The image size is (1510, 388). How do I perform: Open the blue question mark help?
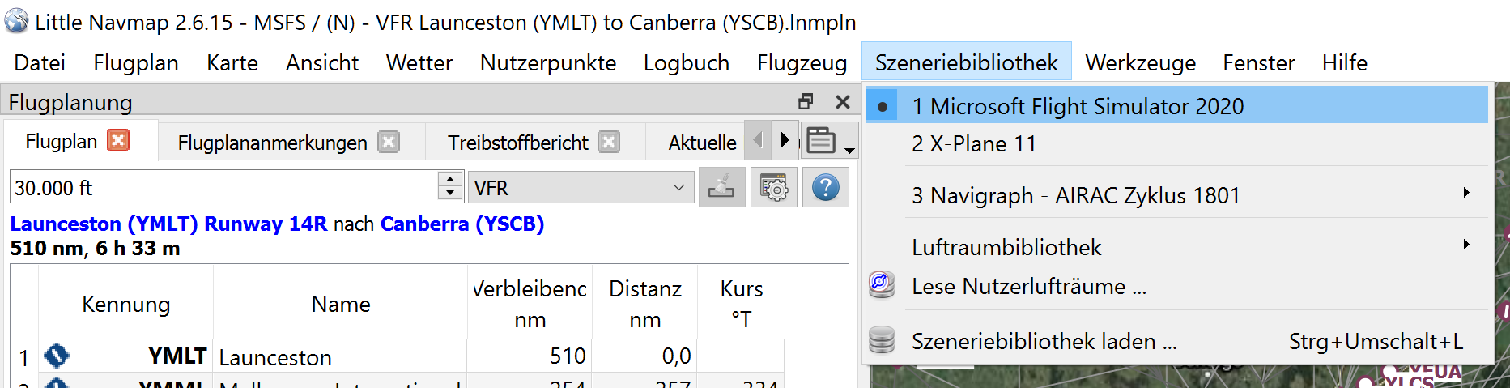point(826,187)
